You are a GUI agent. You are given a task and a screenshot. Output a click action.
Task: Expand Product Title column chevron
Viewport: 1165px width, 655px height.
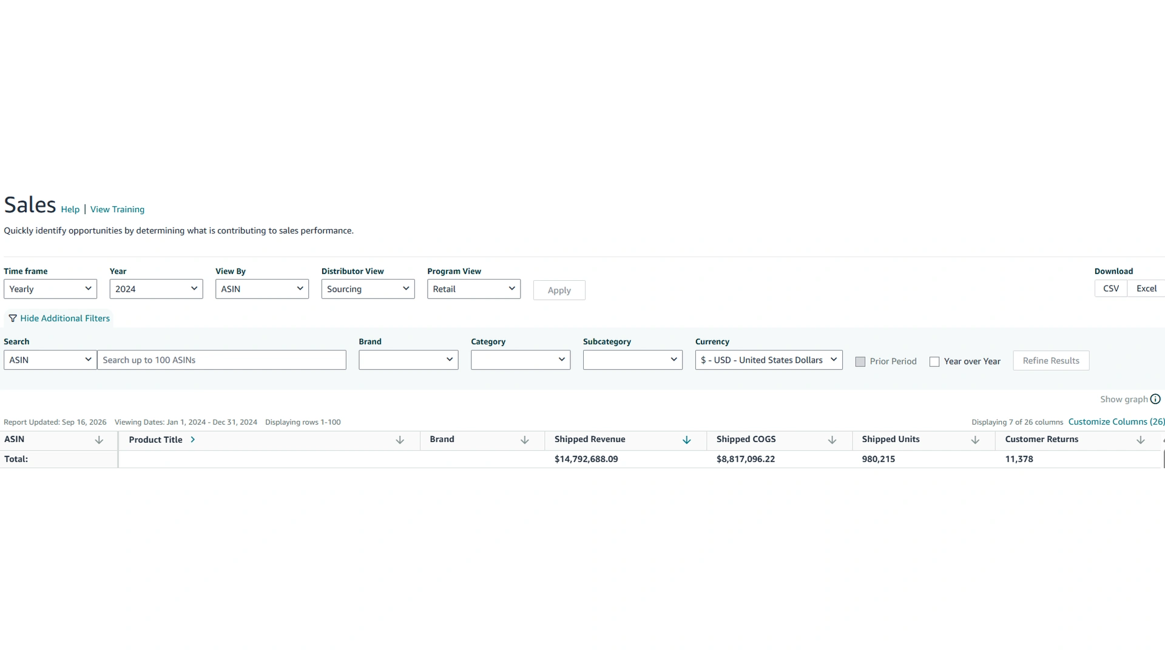(x=193, y=440)
